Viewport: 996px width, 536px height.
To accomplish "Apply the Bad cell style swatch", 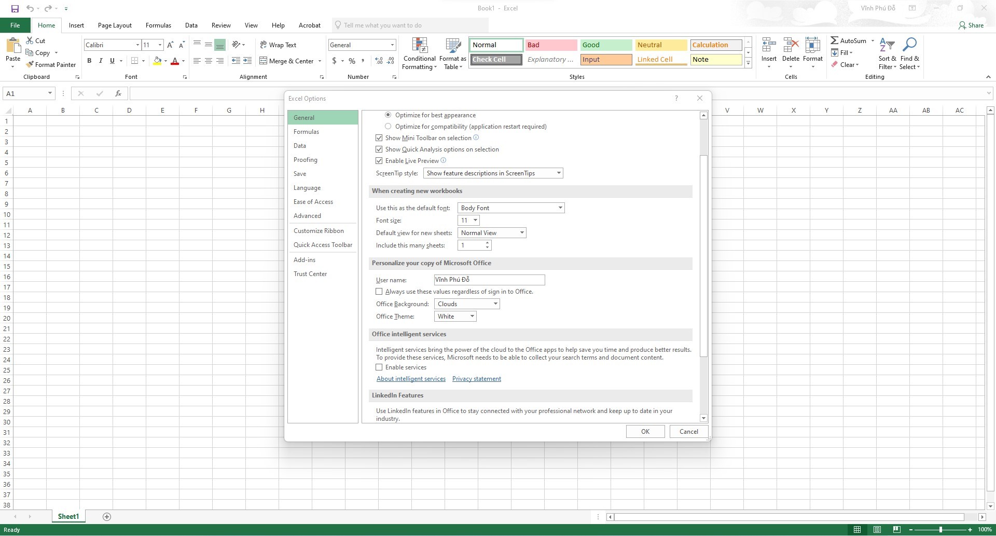I will click(x=551, y=45).
